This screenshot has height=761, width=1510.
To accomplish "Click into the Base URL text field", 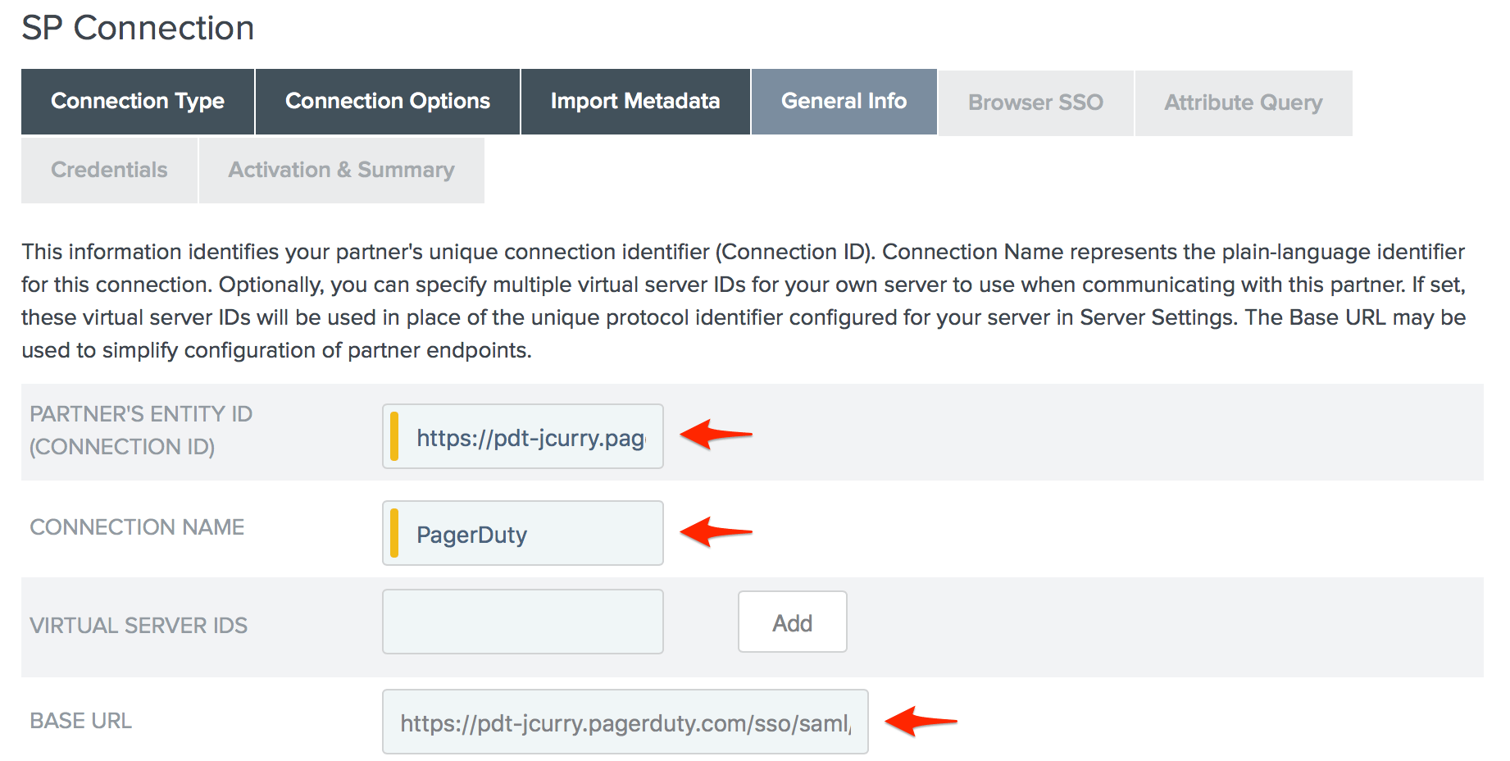I will (x=625, y=722).
